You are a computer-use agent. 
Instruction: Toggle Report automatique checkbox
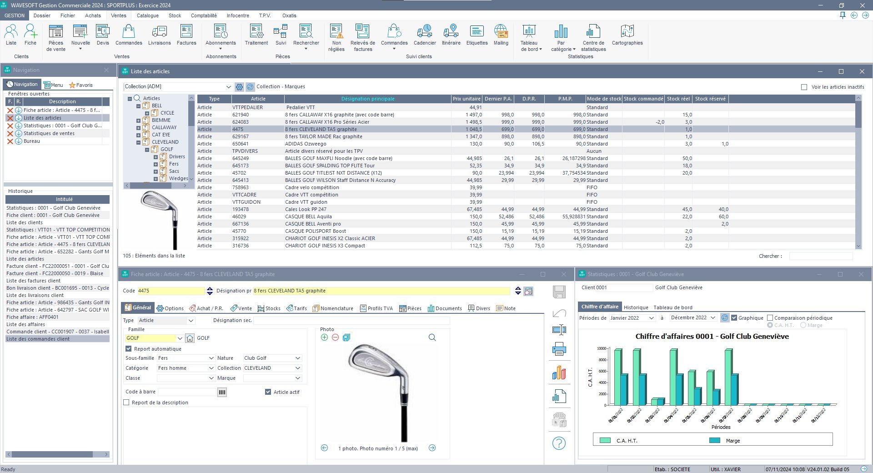(129, 349)
